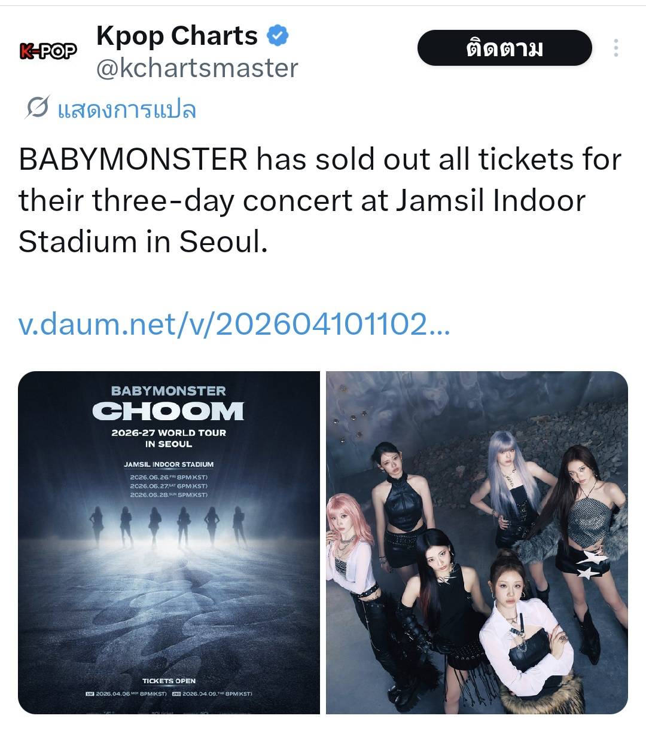Open the three-dot more options menu
The width and height of the screenshot is (646, 734).
tap(615, 48)
